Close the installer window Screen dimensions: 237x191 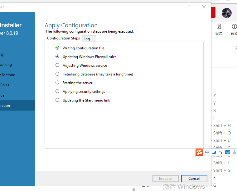[204, 7]
